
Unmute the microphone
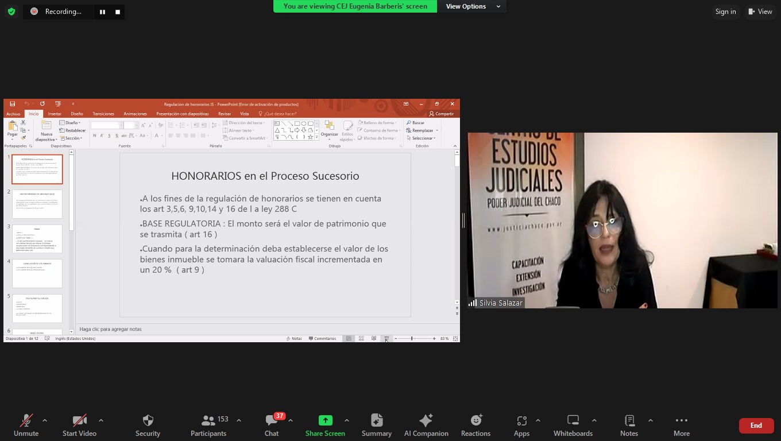(26, 425)
